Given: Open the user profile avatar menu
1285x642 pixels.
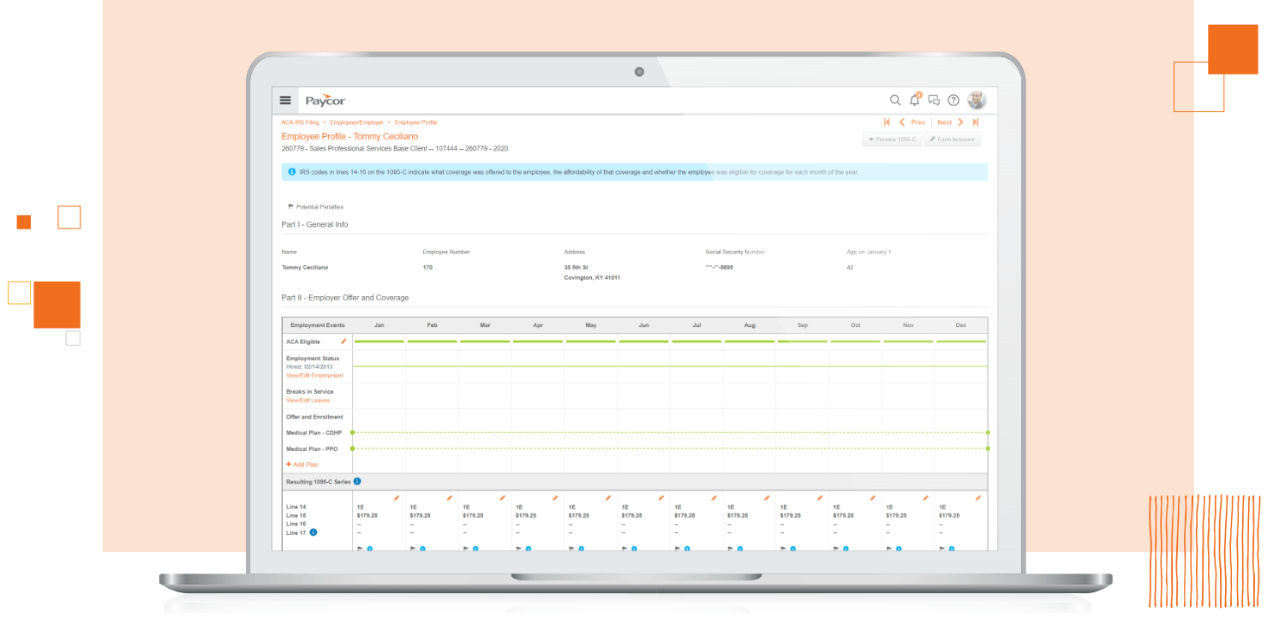Looking at the screenshot, I should (x=977, y=100).
